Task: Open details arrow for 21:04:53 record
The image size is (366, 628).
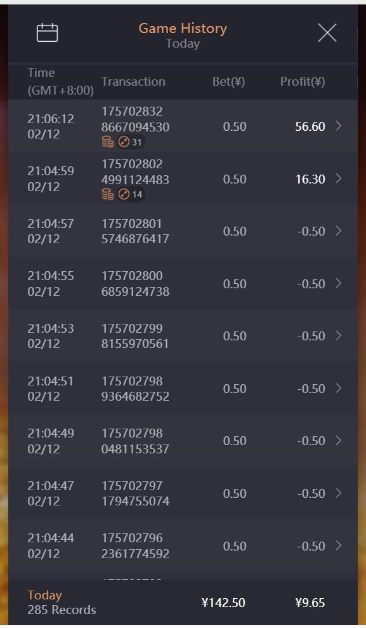Action: (338, 336)
